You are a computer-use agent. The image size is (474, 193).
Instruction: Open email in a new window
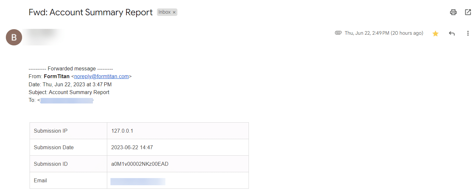tap(468, 12)
